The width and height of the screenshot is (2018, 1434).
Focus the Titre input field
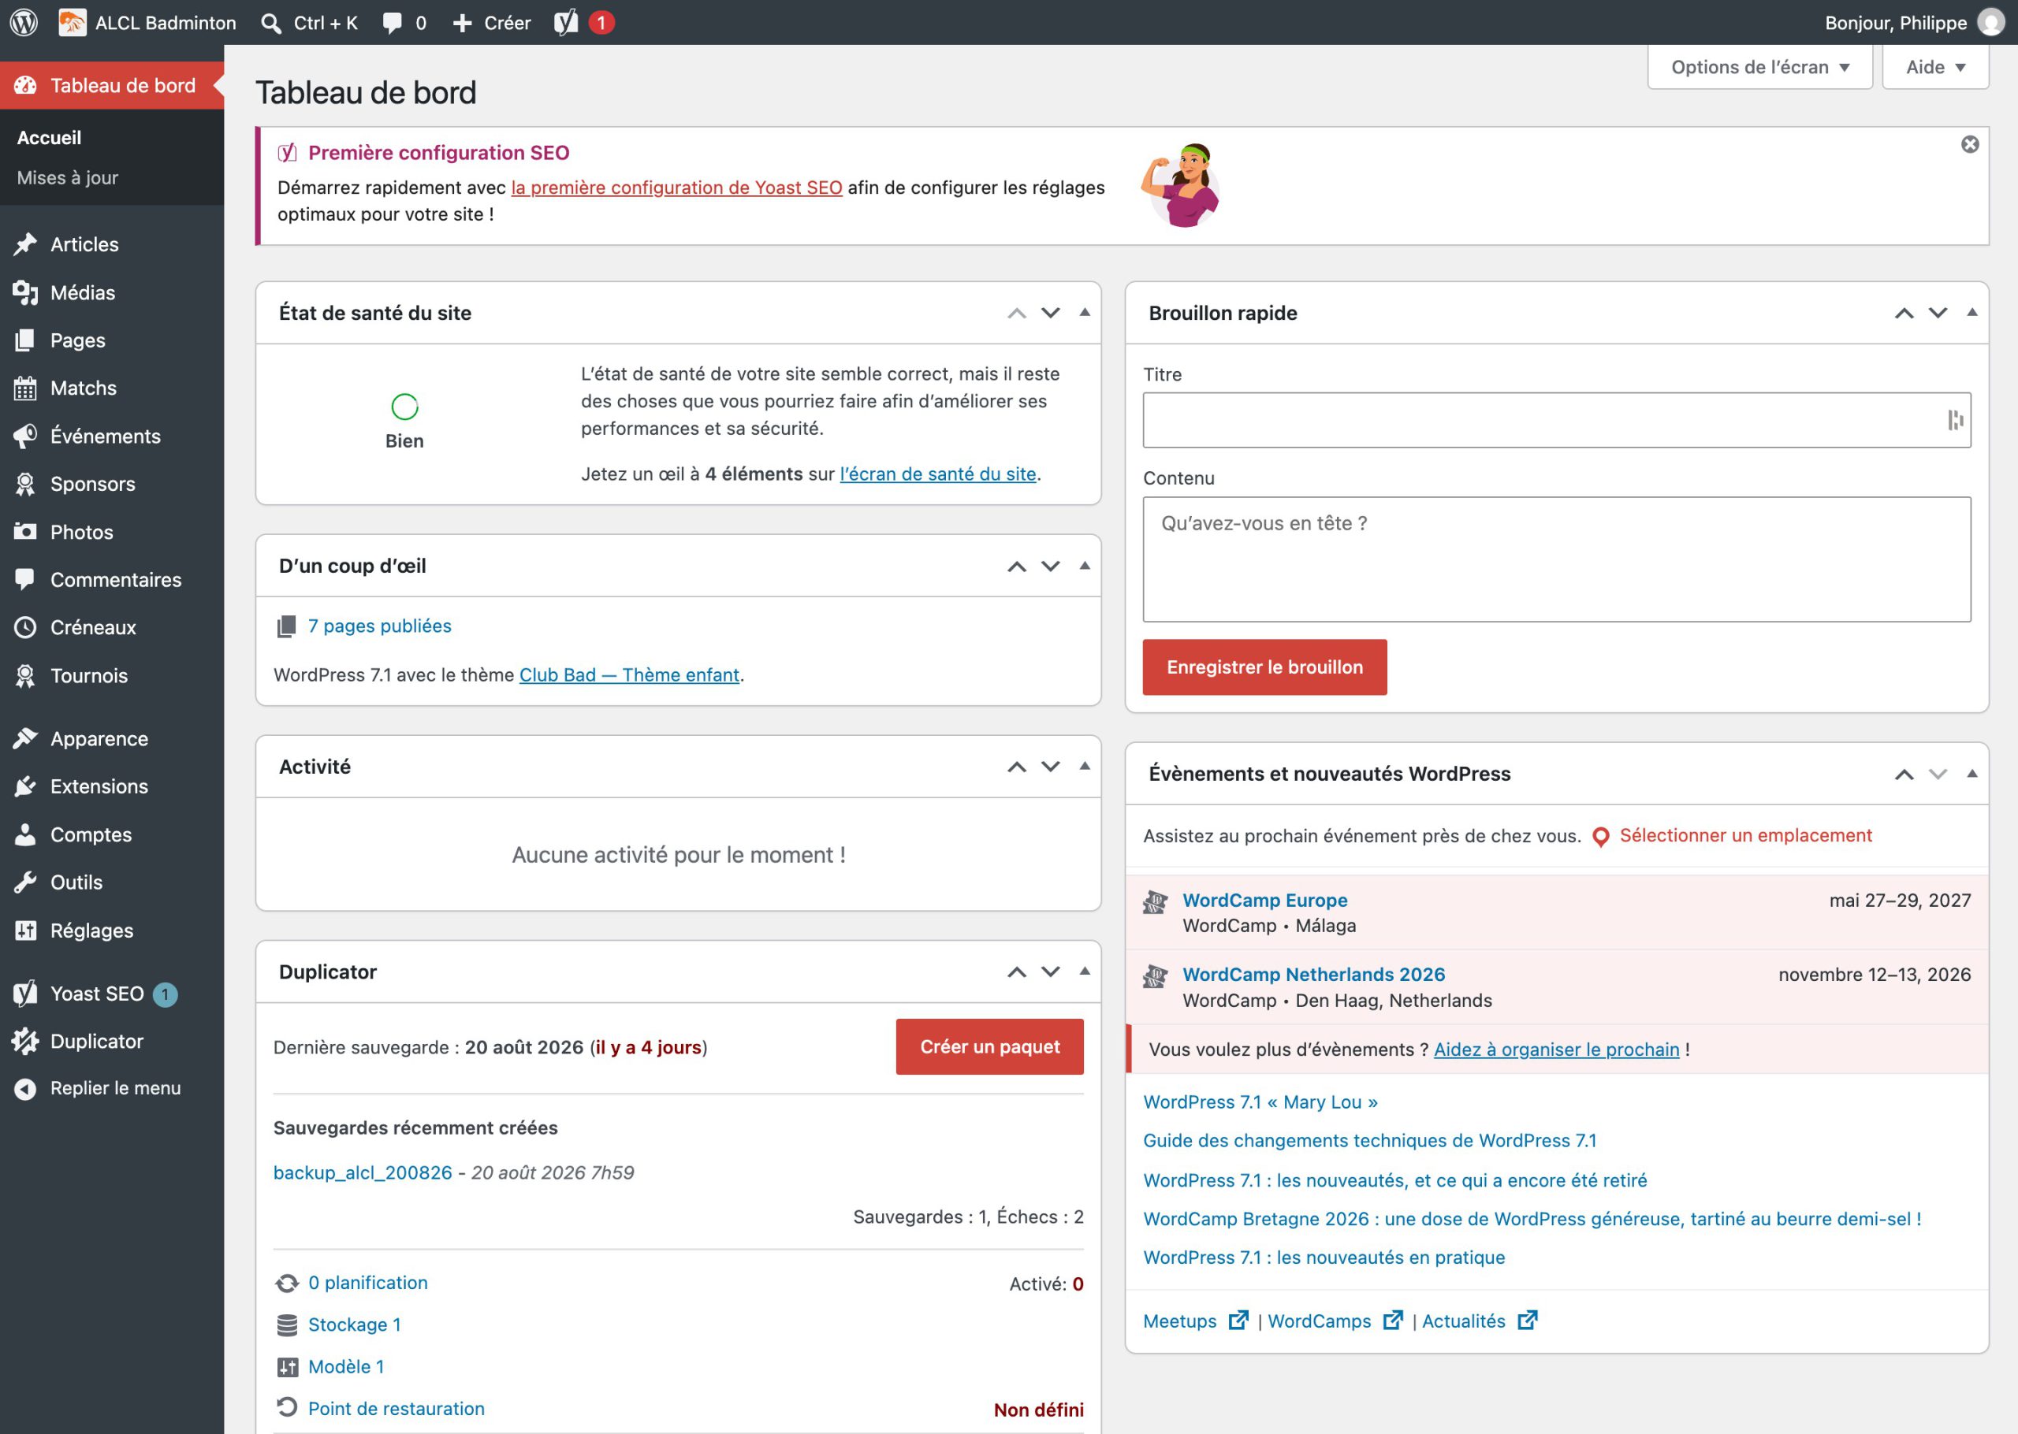pyautogui.click(x=1556, y=420)
